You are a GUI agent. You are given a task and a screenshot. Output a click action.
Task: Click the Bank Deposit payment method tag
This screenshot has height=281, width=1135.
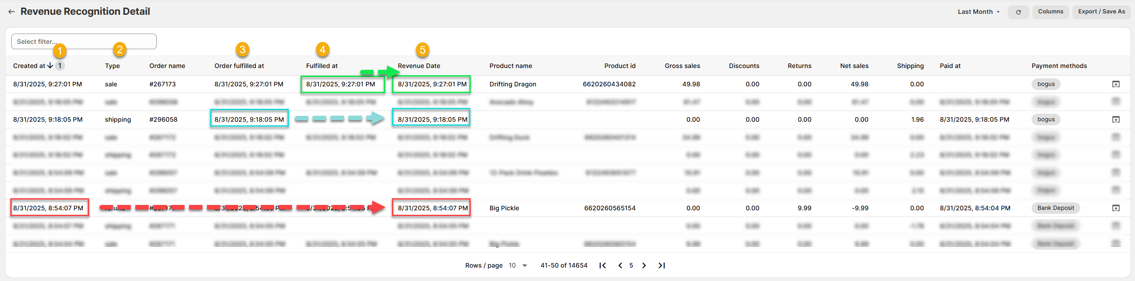[1055, 208]
